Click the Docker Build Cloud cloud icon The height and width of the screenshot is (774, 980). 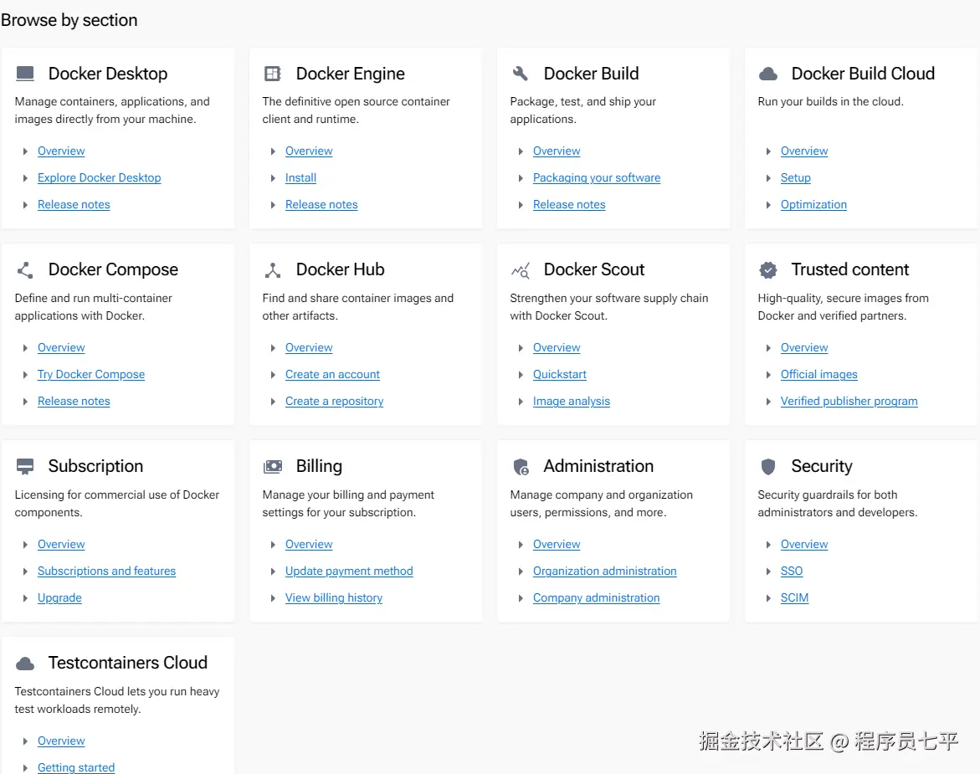[767, 73]
